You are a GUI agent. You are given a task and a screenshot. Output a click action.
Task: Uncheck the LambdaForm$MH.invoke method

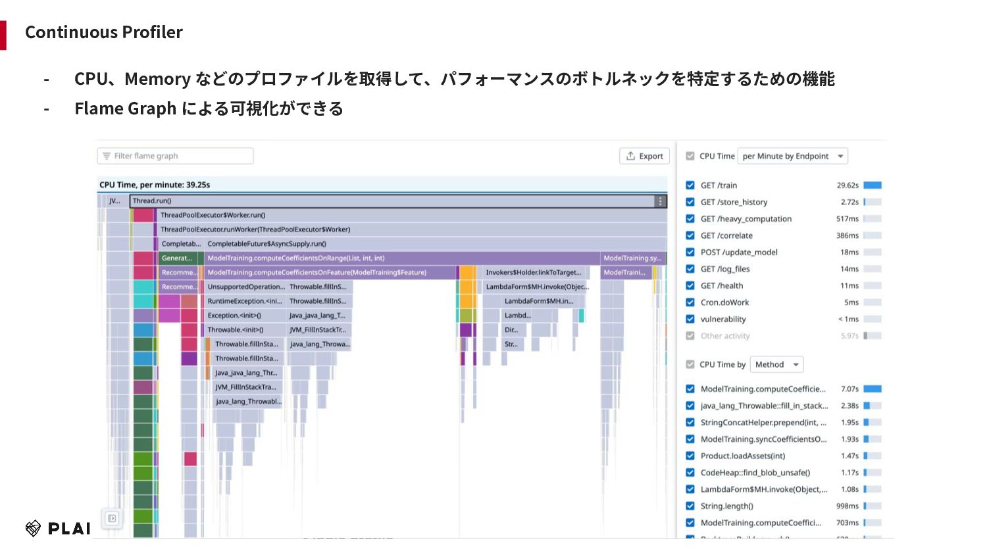[x=690, y=489]
